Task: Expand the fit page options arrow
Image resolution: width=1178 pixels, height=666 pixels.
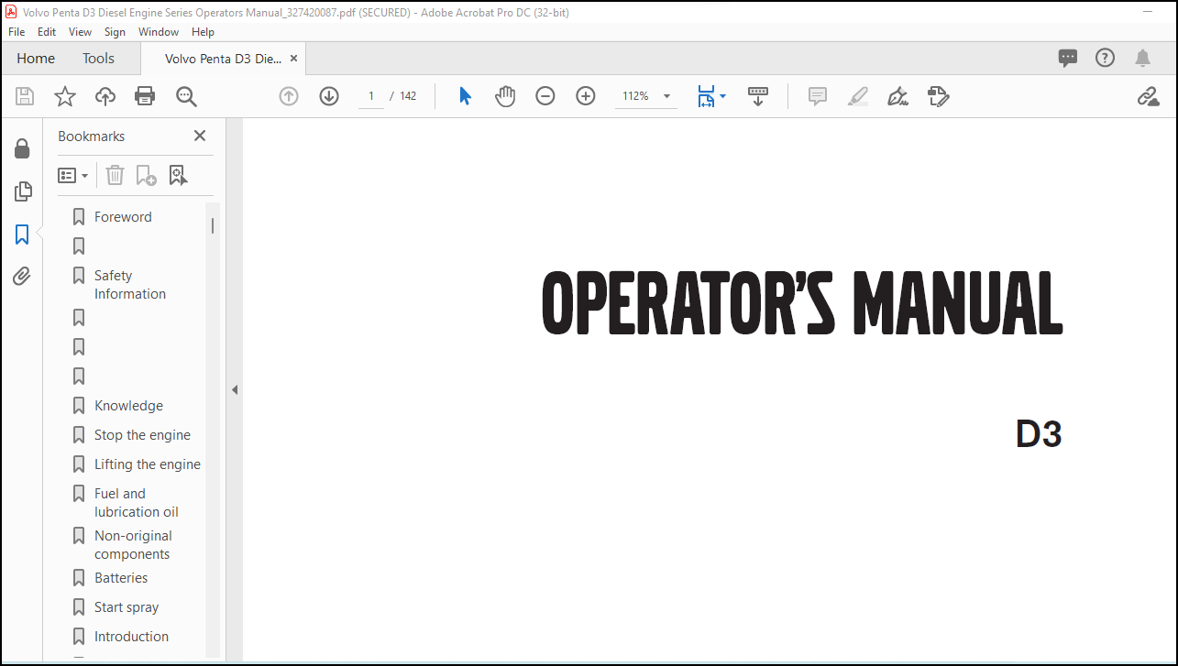Action: 722,95
